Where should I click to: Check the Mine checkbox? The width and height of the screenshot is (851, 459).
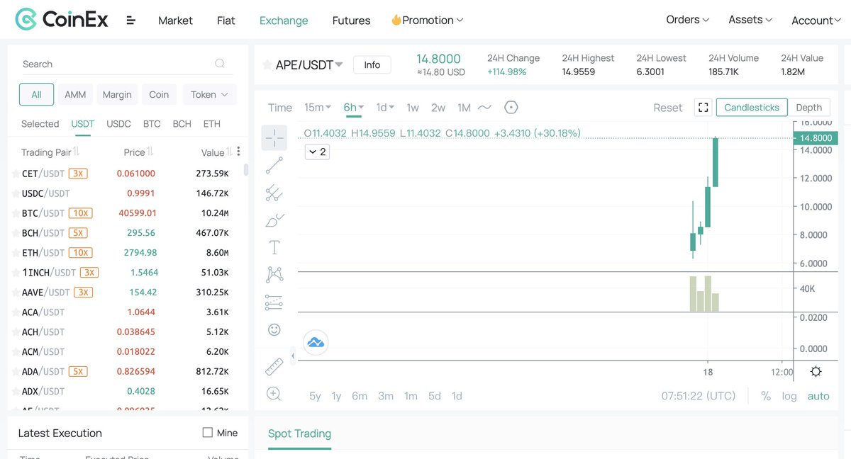click(x=208, y=433)
